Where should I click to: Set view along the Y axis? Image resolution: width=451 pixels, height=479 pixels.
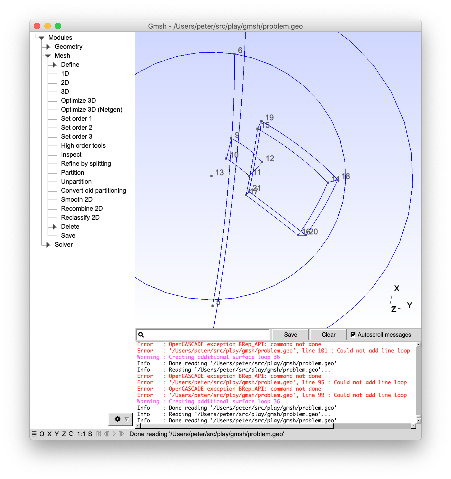click(x=57, y=434)
